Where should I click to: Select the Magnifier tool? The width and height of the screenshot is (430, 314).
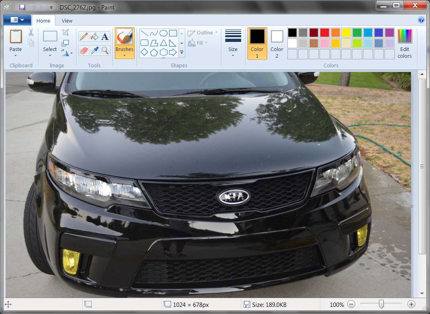(x=105, y=50)
